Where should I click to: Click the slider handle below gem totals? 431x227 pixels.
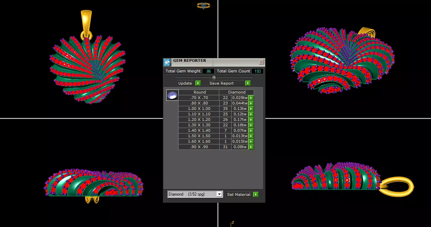214,77
